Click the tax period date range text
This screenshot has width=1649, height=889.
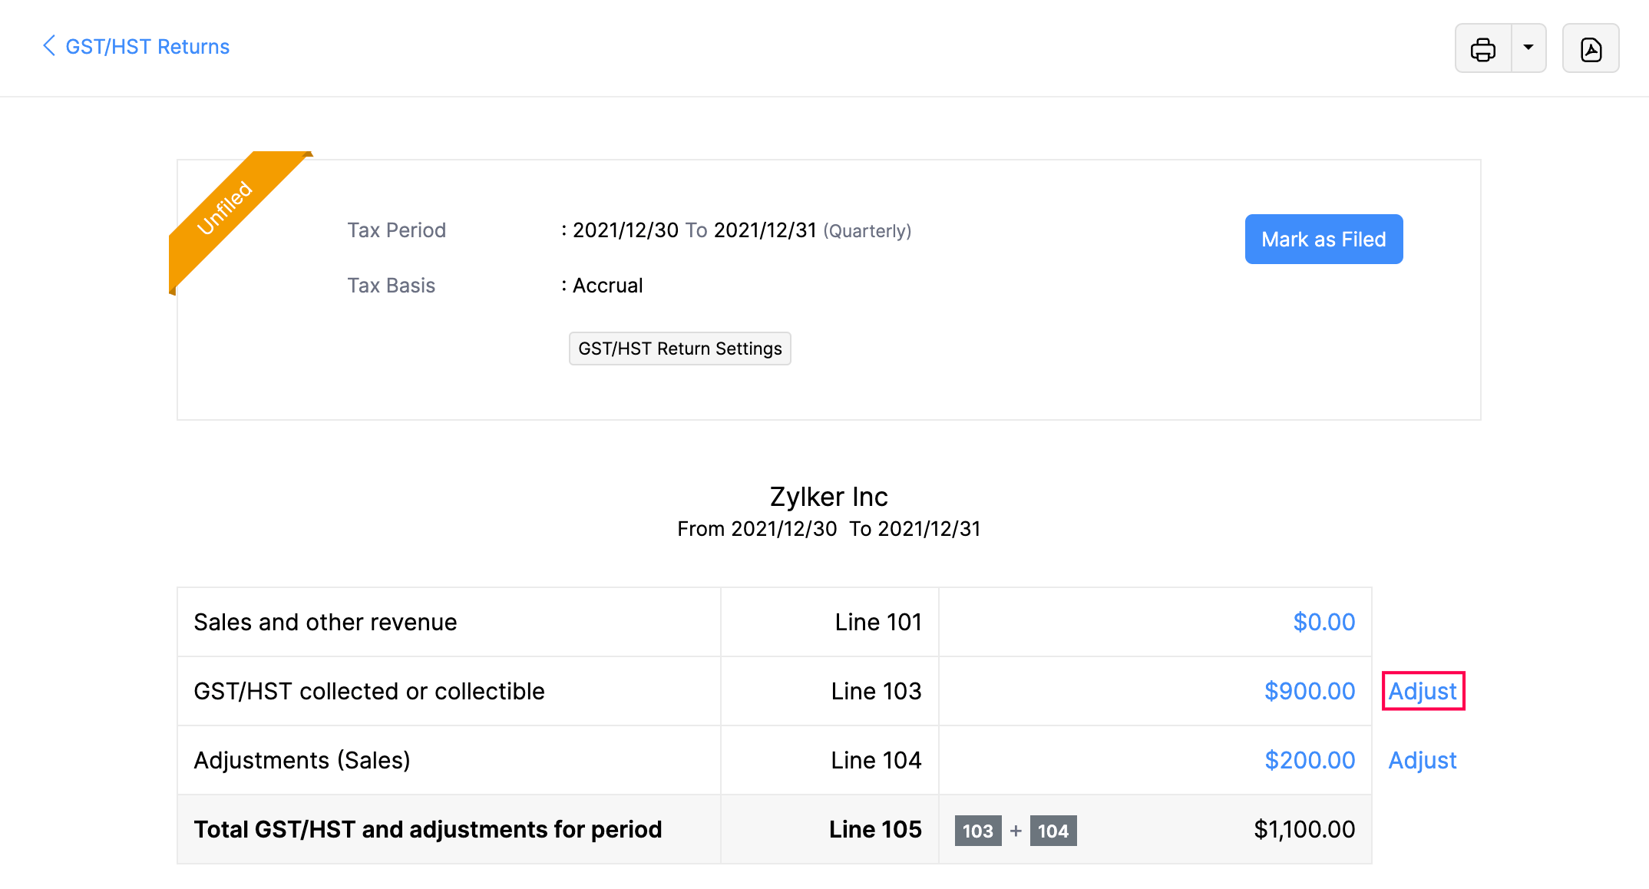pos(694,230)
